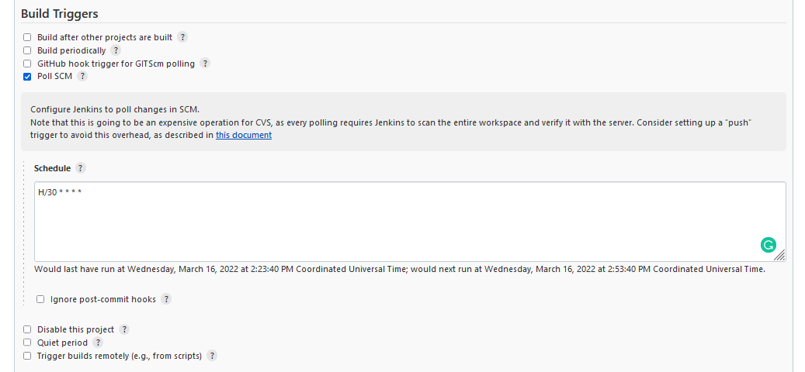
Task: Click help icon next to Build after other projects
Action: pos(182,37)
